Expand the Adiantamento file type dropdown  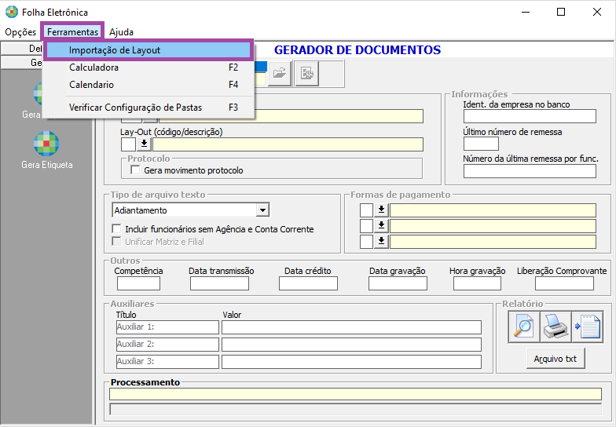262,210
